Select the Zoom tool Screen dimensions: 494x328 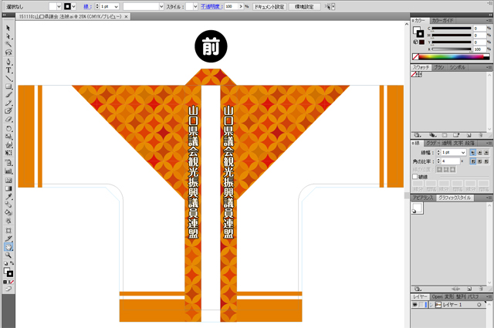pyautogui.click(x=8, y=255)
